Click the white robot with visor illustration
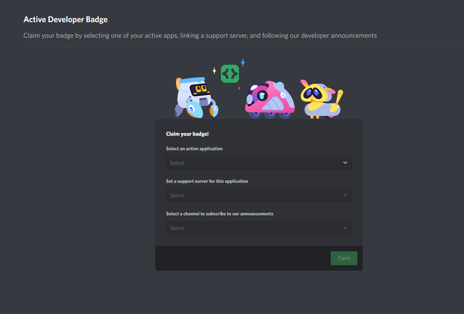Screen dimensions: 464x314 [196, 98]
